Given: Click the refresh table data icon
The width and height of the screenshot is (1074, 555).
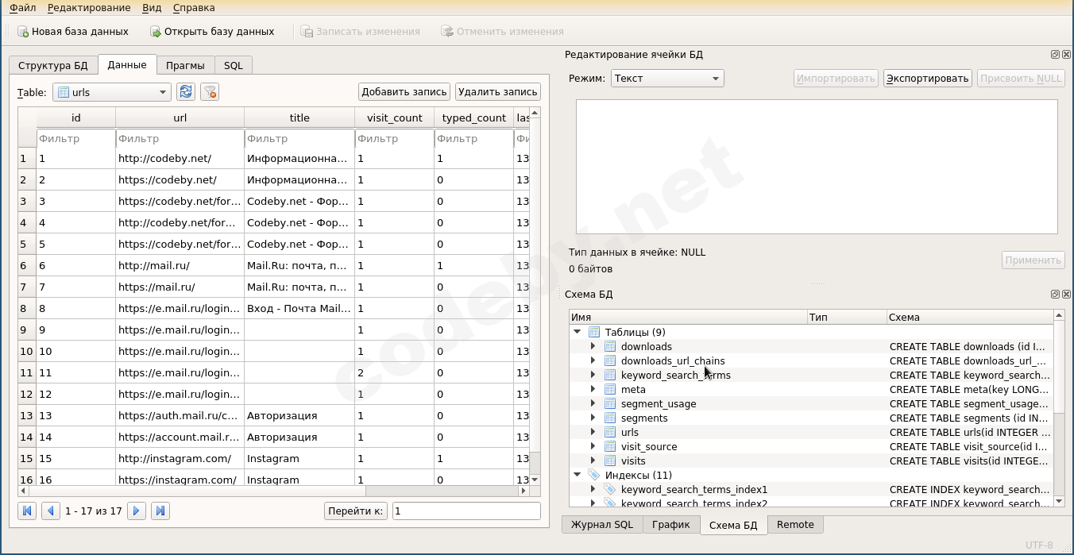Looking at the screenshot, I should click(186, 92).
